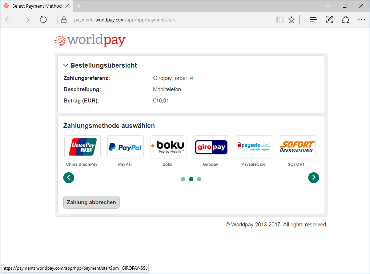The height and width of the screenshot is (274, 370).
Task: Select the PayPal payment logo
Action: (125, 147)
